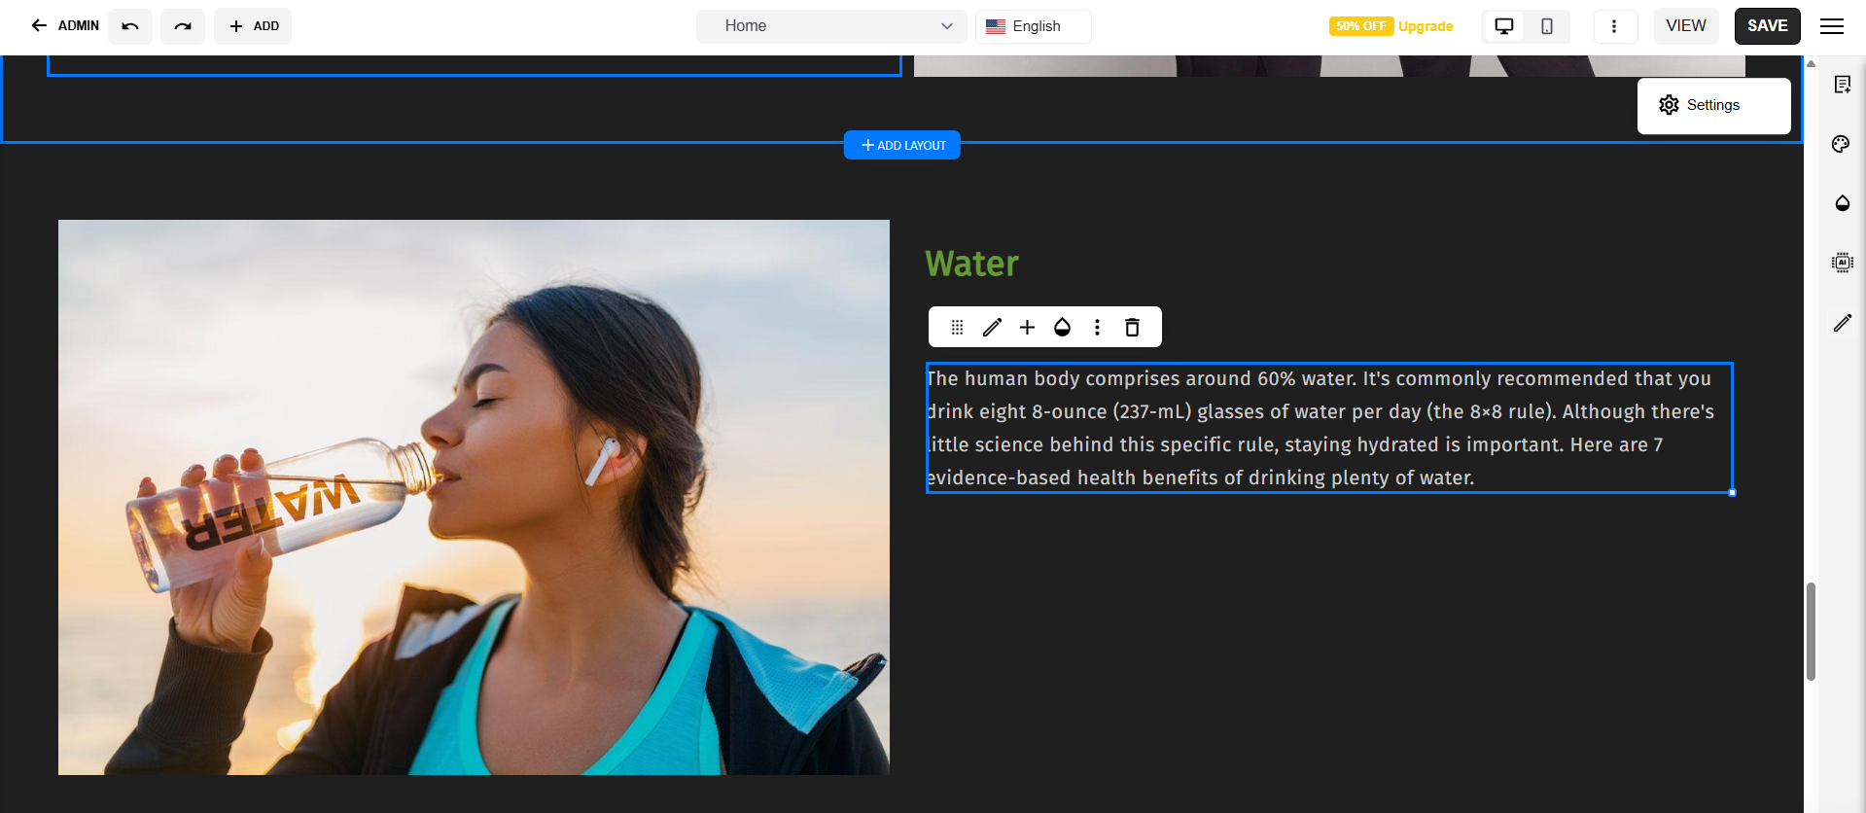Open the English language selector

tap(1033, 26)
